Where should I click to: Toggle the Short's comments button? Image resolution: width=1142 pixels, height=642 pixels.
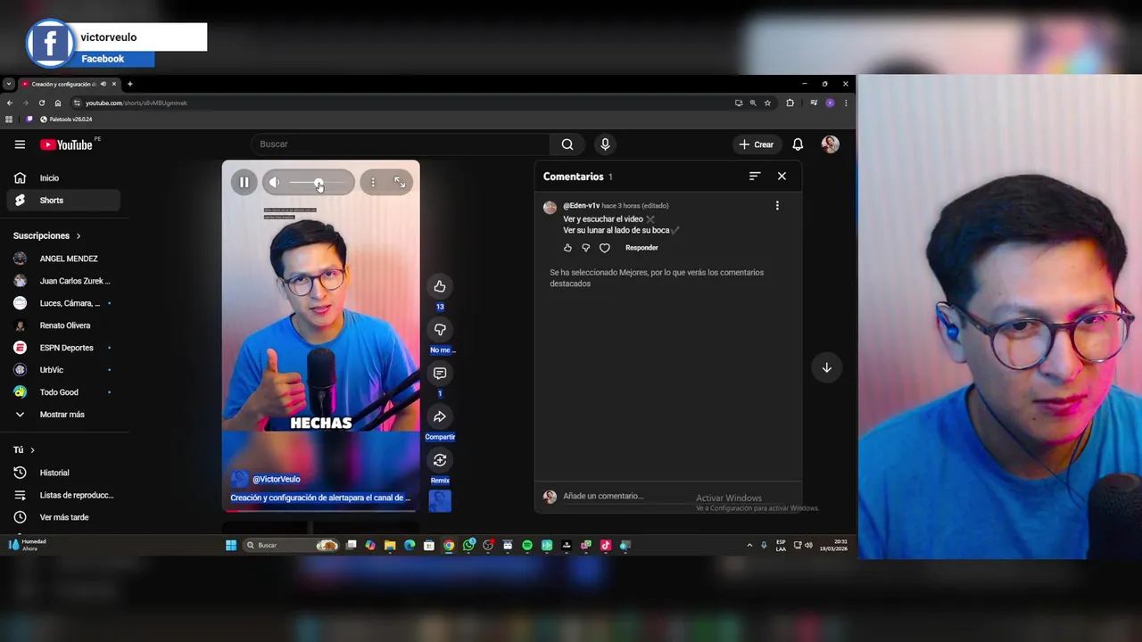pyautogui.click(x=440, y=374)
